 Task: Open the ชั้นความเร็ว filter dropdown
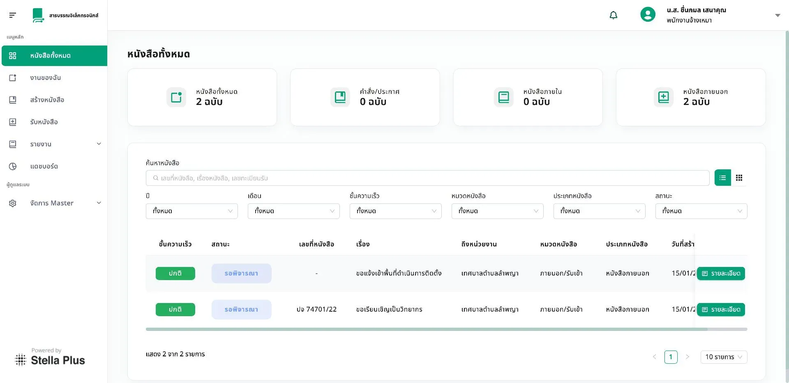pos(396,211)
